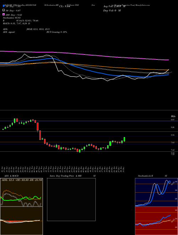178x235 pixels.
Task: Click the magenta 200 Day legend swatch
Action: tap(4, 14)
